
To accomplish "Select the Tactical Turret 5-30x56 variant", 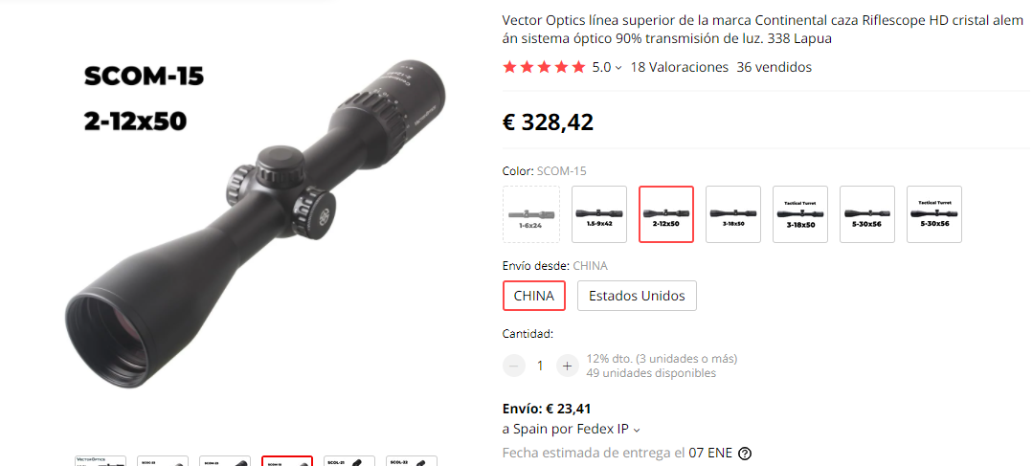I will point(934,214).
